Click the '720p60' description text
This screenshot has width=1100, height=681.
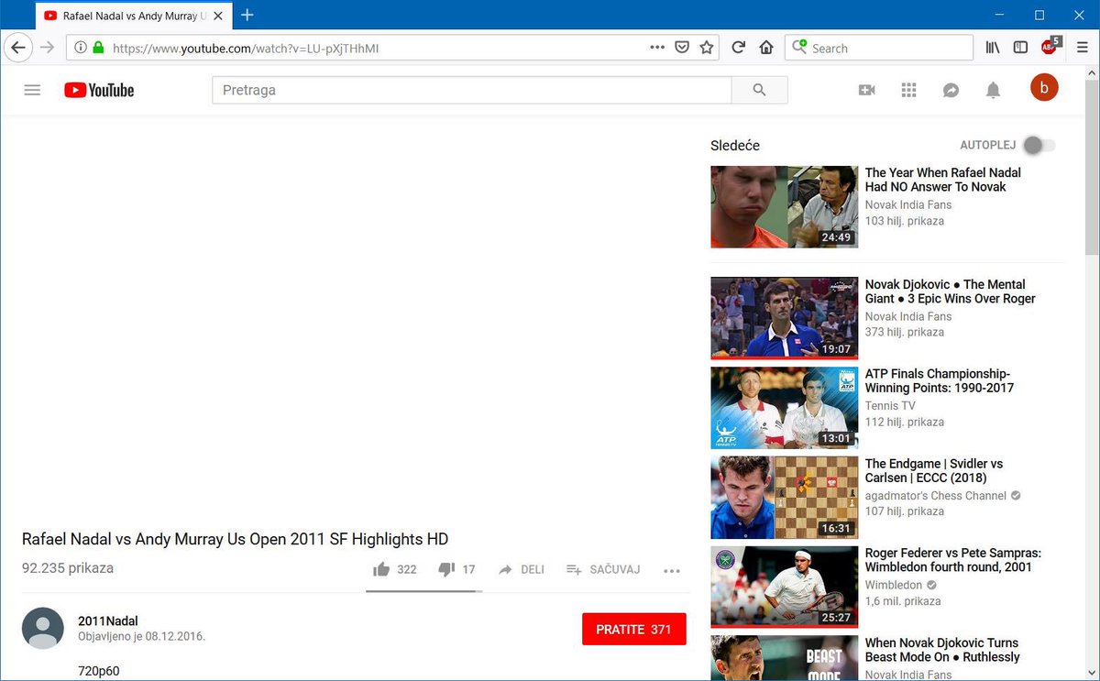(98, 672)
